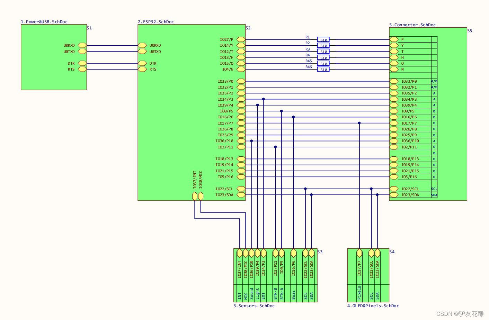Screen dimensions: 489x320
Task: Click the Sound label in Sensors sheet
Action: [x=252, y=294]
